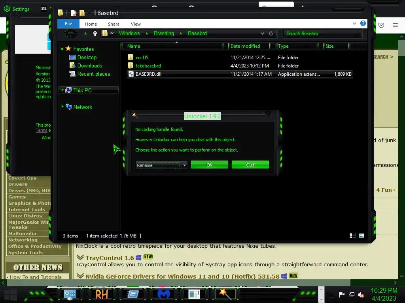Image resolution: width=405 pixels, height=303 pixels.
Task: Open the Multimedia category link
Action: point(22,234)
